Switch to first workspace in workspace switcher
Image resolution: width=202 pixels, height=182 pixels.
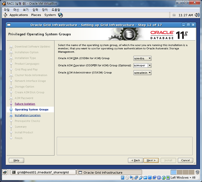(x=174, y=172)
